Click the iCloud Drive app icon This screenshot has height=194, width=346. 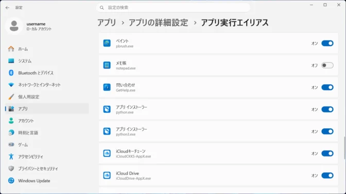[107, 176]
